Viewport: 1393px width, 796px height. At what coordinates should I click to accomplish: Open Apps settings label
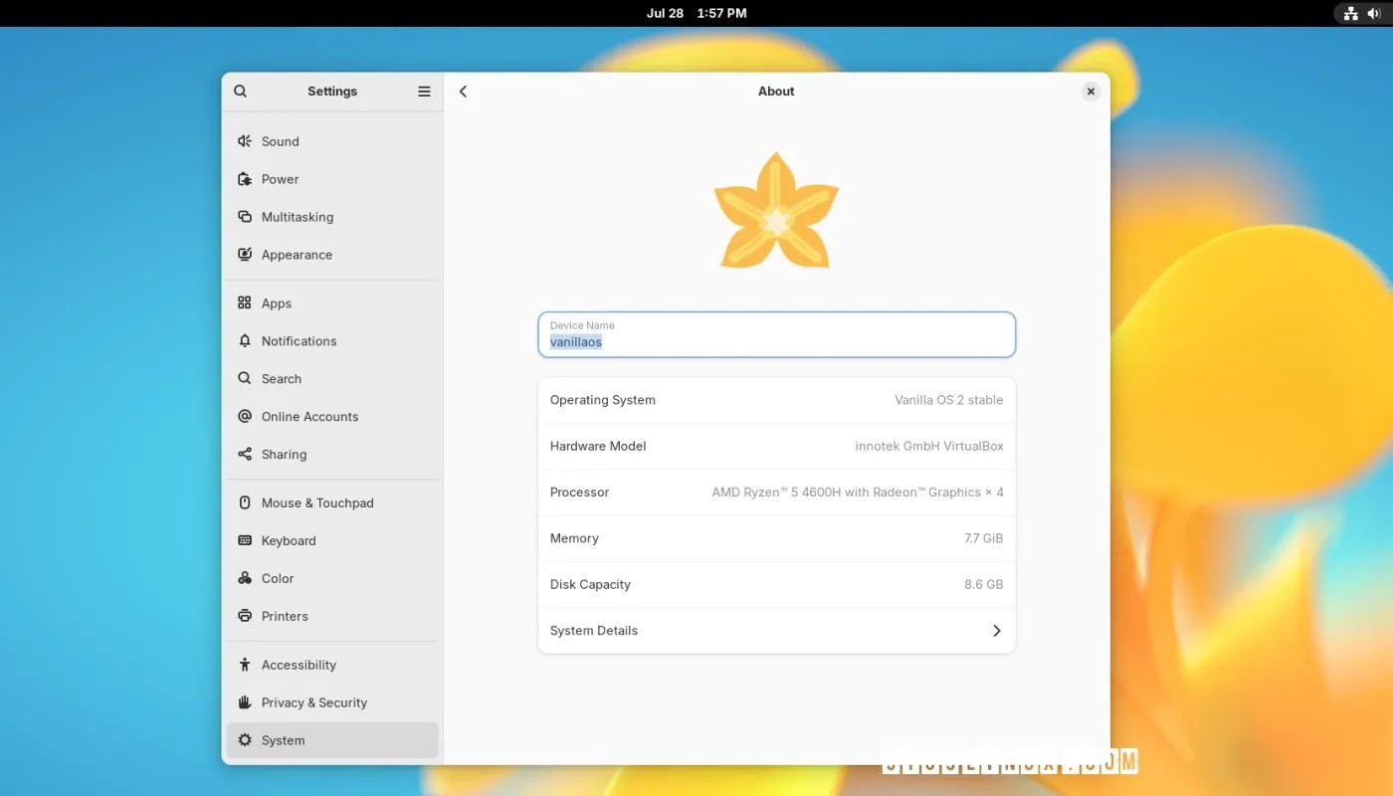277,303
